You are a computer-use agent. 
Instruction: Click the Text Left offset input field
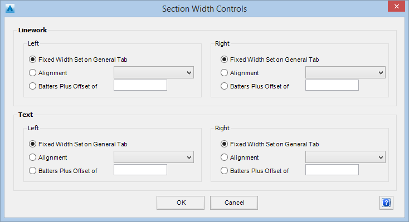point(140,170)
